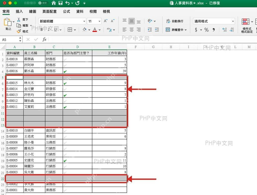
Task: Expand Merge & Center (跨欄置中) options arrow
Action: tap(186, 30)
